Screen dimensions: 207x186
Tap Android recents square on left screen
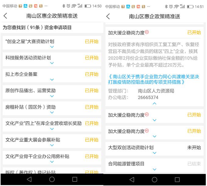75,179
